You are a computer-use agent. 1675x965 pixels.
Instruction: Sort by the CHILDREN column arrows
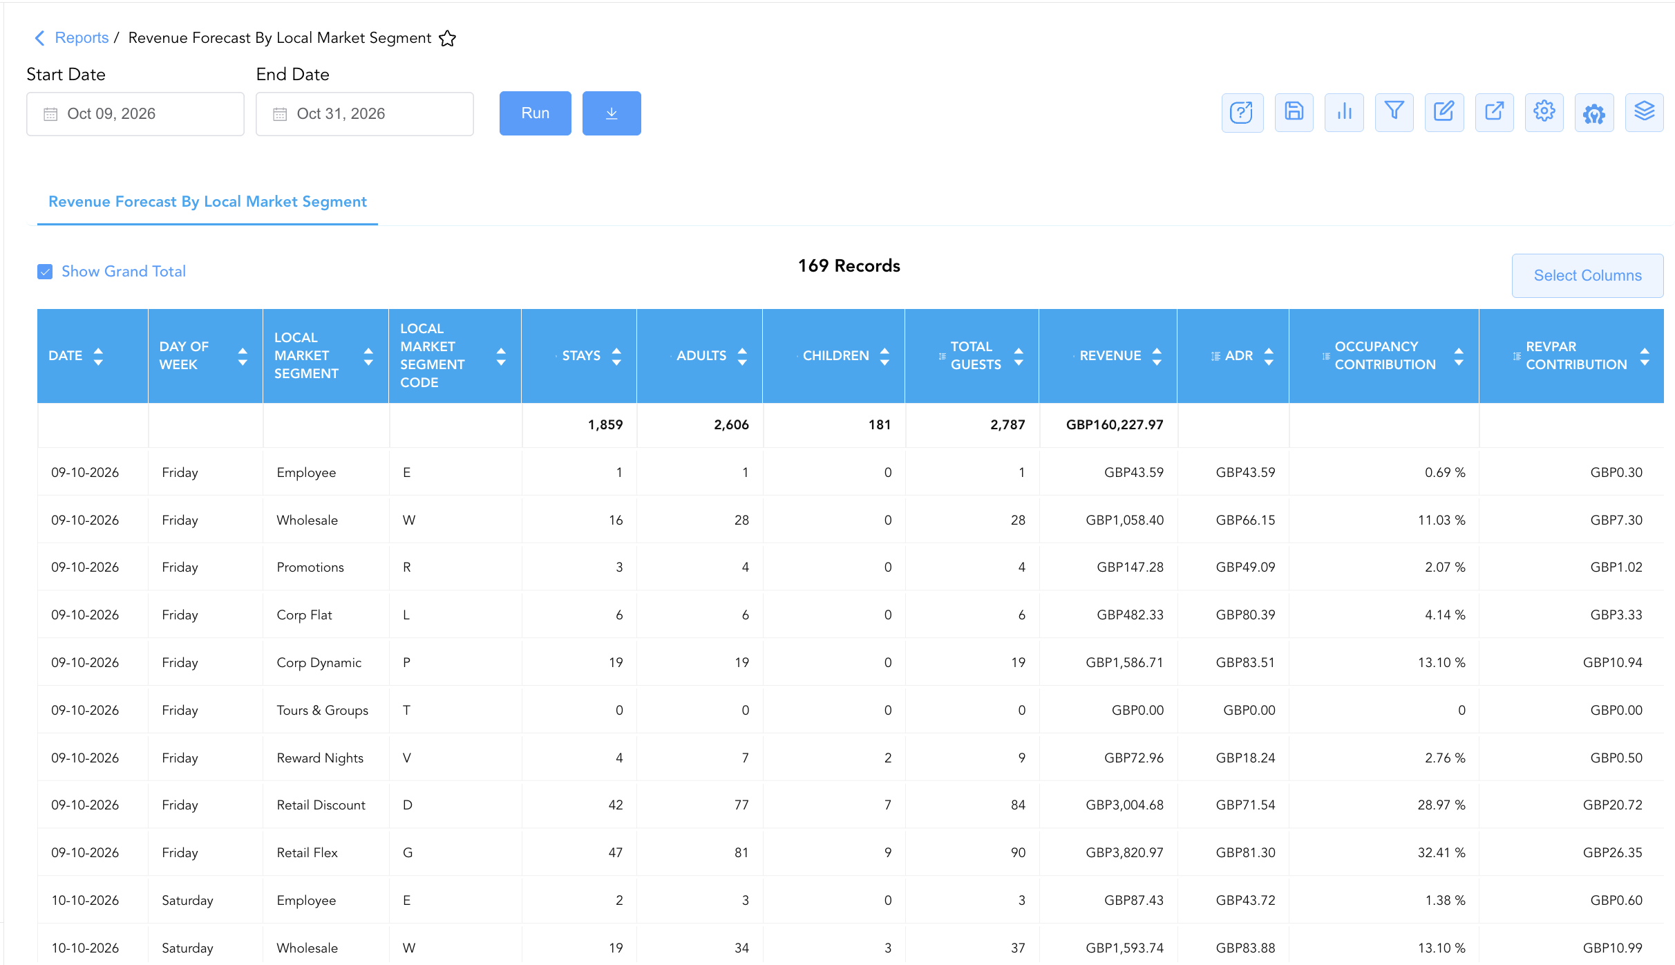(884, 356)
